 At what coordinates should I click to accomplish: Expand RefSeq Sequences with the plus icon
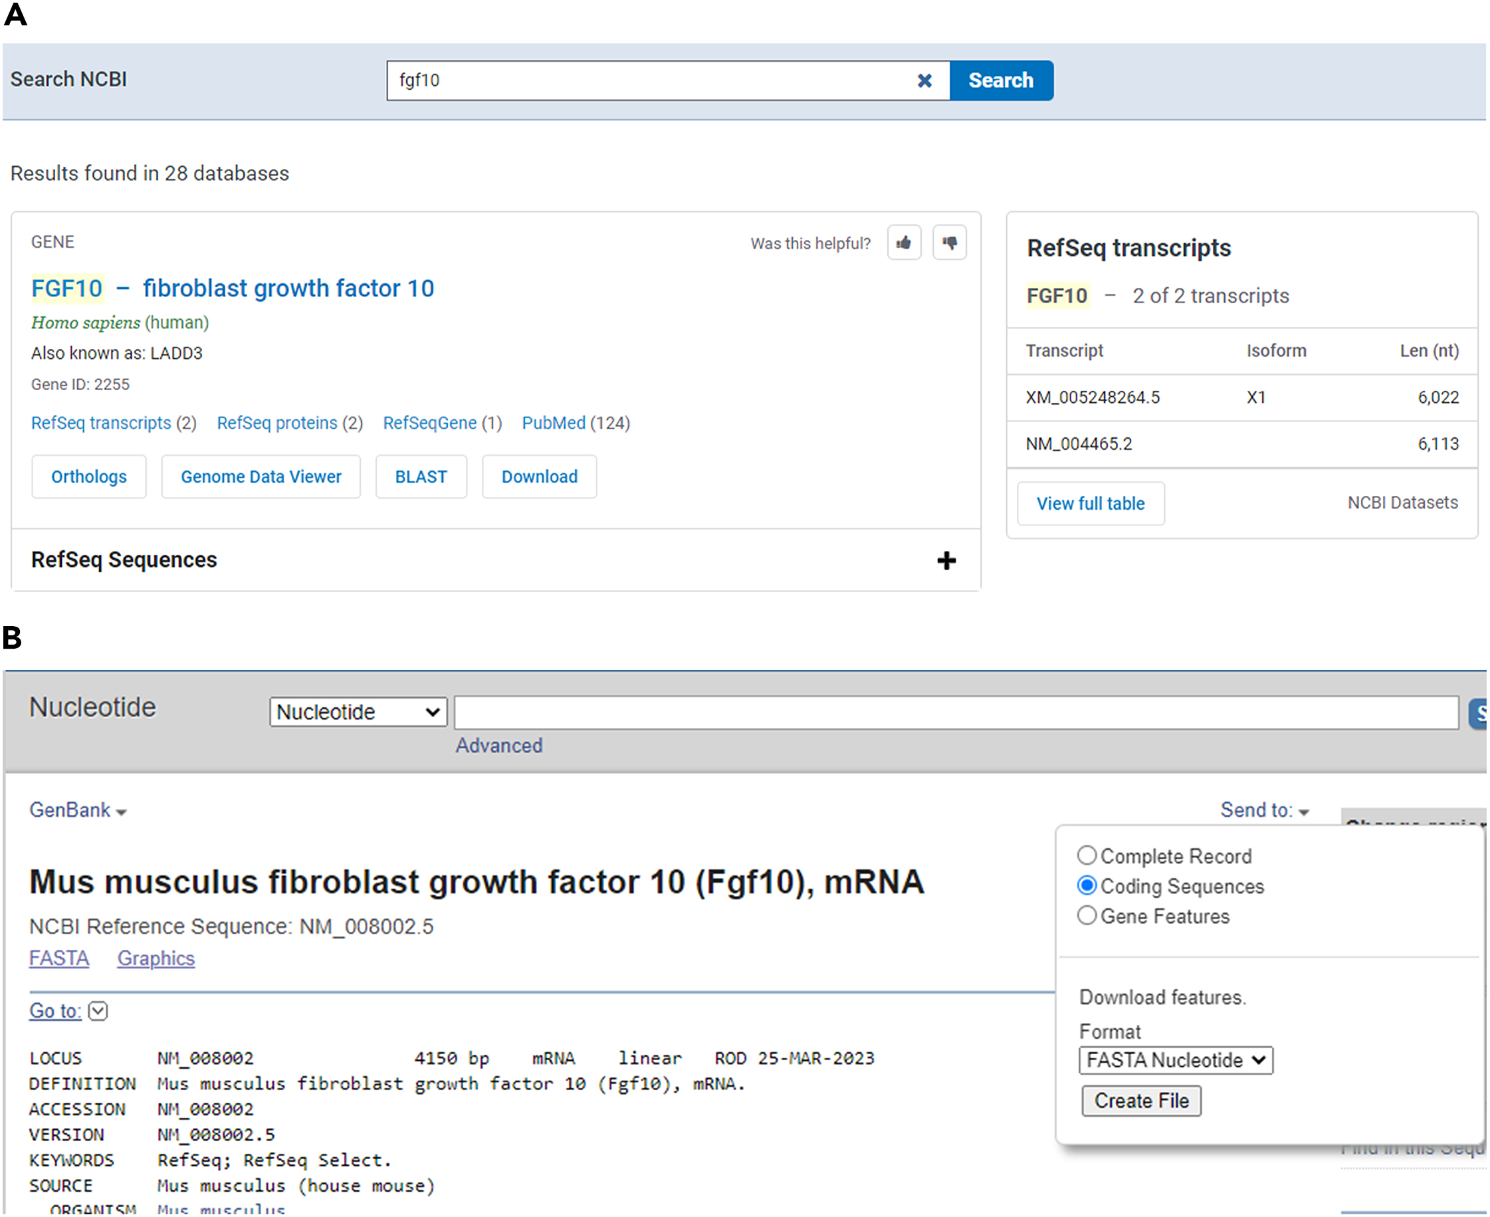946,560
